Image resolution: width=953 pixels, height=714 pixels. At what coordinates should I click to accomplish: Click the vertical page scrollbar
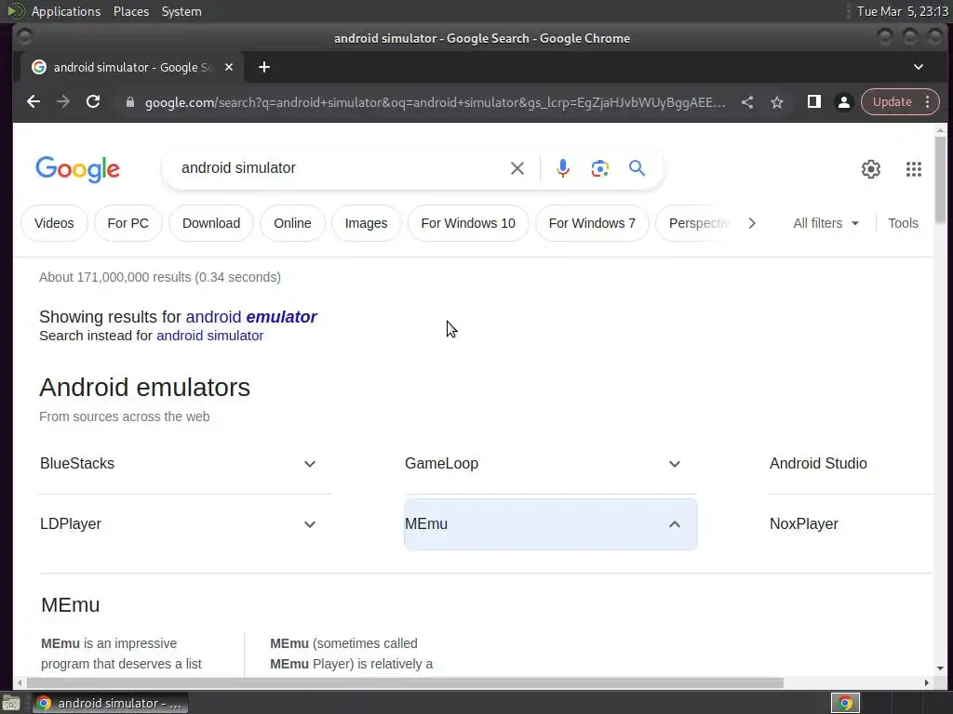point(940,179)
